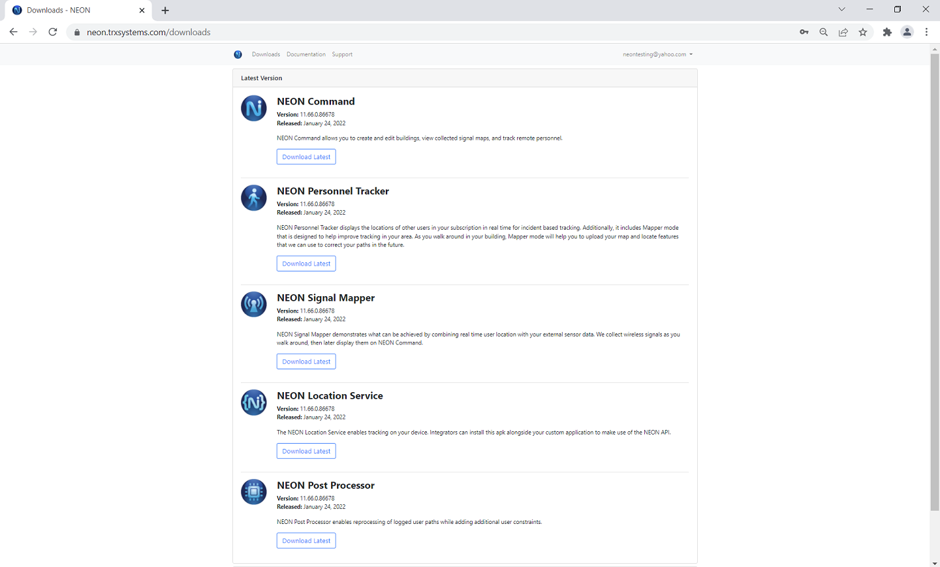Viewport: 940px width, 567px height.
Task: Open the extensions puzzle icon
Action: [887, 32]
